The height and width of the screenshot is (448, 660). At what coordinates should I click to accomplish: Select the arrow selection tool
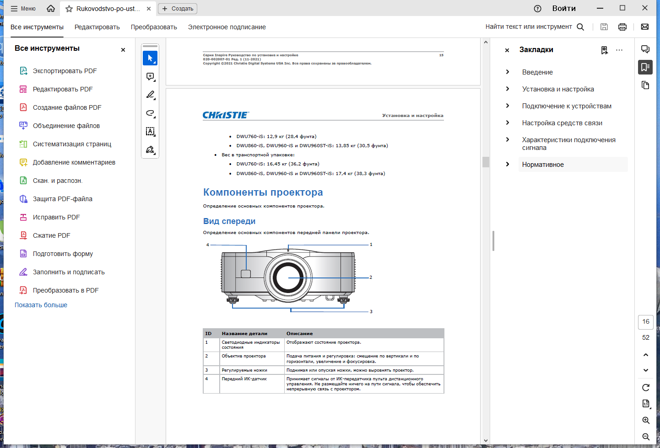click(150, 58)
